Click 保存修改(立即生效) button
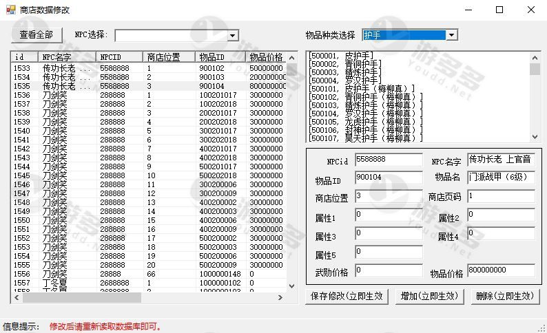The image size is (547, 333). click(347, 296)
